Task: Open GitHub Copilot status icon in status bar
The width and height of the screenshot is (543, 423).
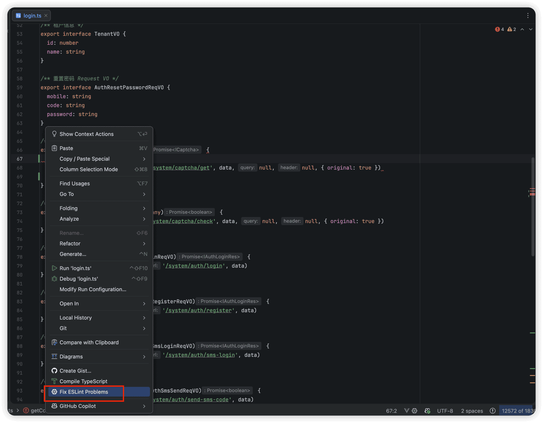Action: coord(428,411)
